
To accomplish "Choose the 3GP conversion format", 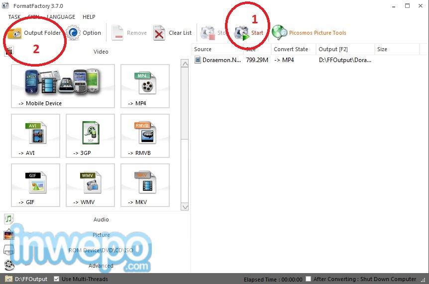I will coord(90,136).
